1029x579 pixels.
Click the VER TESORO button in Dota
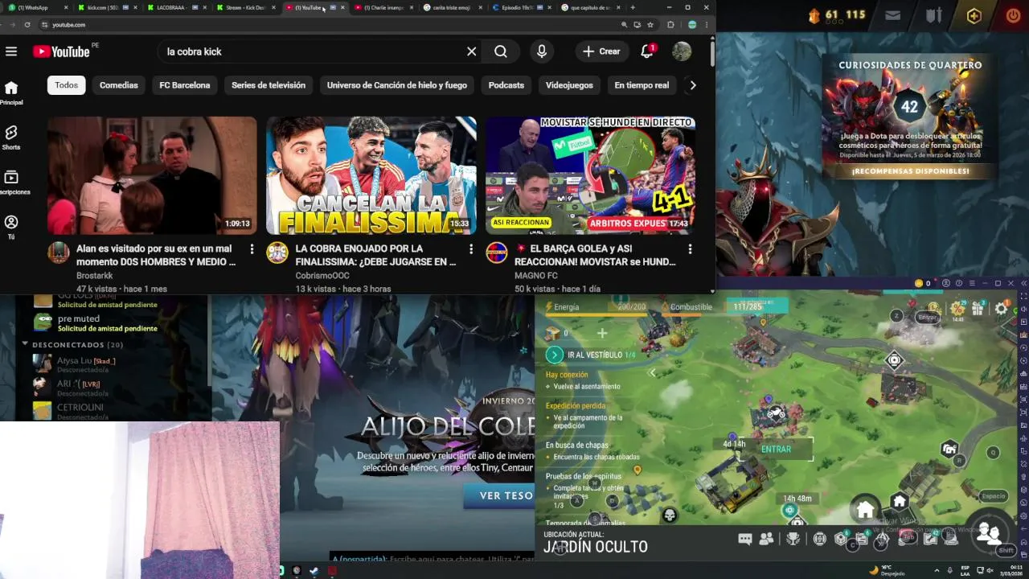(x=500, y=496)
